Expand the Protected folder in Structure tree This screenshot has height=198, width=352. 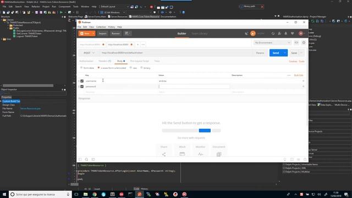click(x=8, y=25)
